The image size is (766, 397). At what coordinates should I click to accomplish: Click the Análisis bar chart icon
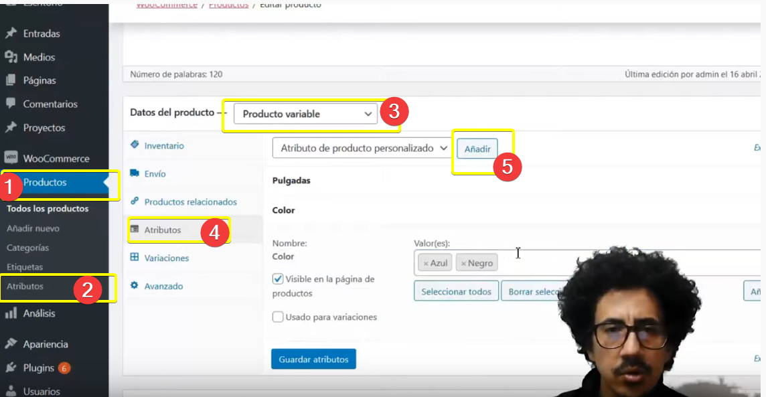[11, 313]
